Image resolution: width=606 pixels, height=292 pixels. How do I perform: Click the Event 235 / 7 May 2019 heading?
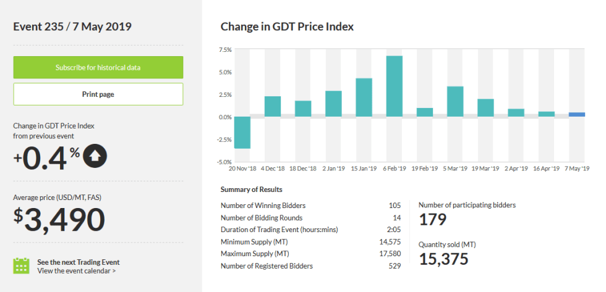(72, 26)
